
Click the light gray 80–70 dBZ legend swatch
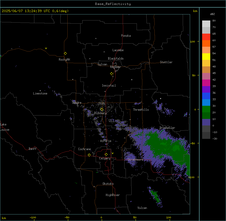[206, 24]
